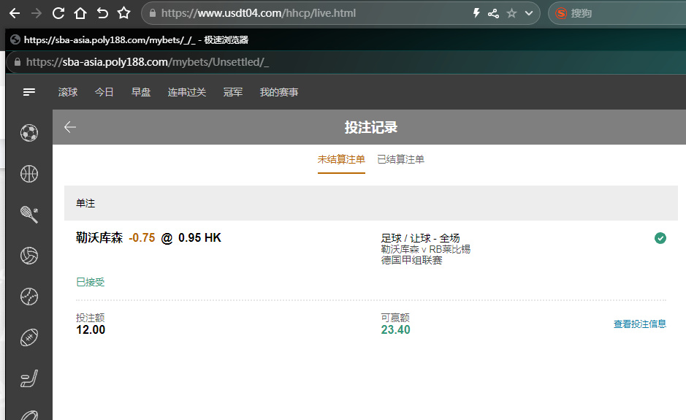Image resolution: width=686 pixels, height=420 pixels.
Task: Pick the volleyball icon in sidebar
Action: coord(29,256)
